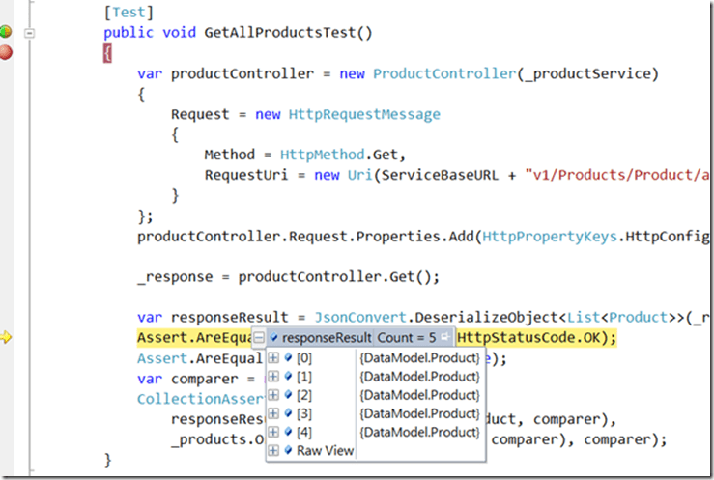
Task: Click the blue icon beside Raw View
Action: (288, 450)
